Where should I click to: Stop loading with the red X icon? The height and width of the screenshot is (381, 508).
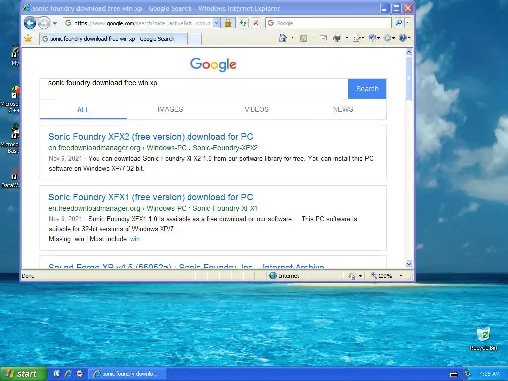(256, 23)
